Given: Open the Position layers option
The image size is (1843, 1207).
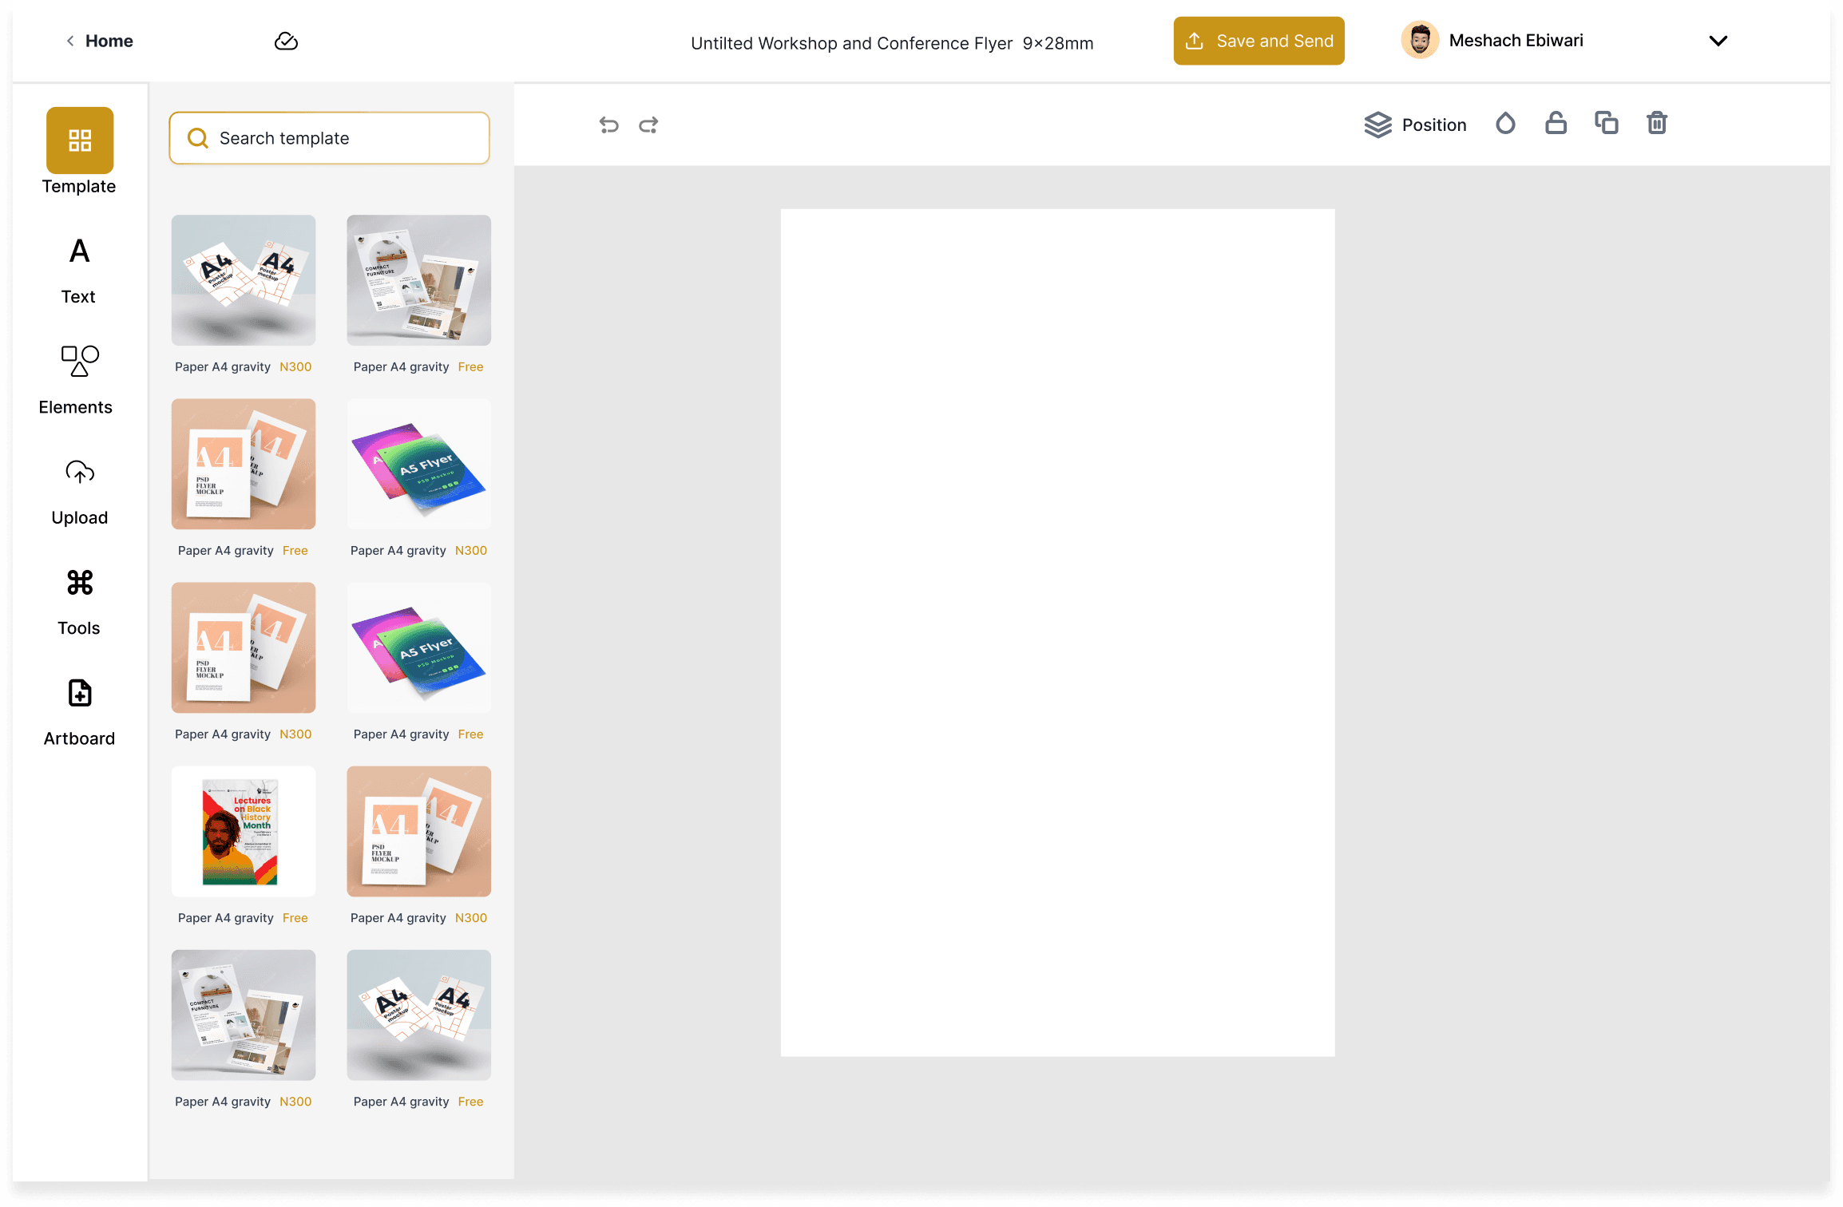Looking at the screenshot, I should point(1415,125).
